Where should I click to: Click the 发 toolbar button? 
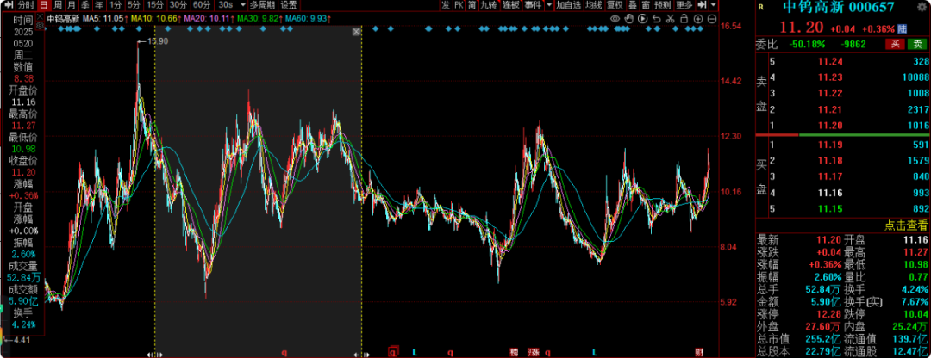[x=446, y=5]
